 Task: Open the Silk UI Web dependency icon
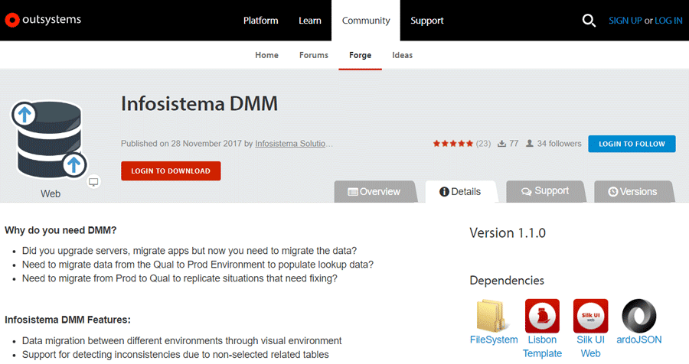pos(590,316)
